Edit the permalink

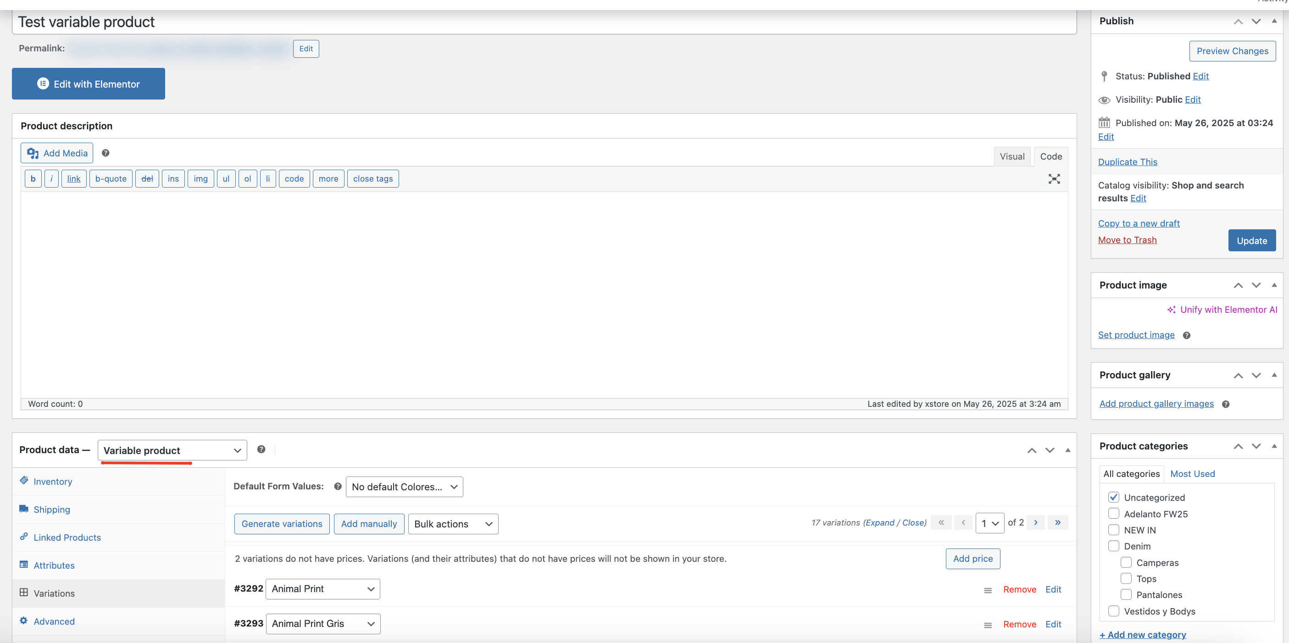point(306,49)
